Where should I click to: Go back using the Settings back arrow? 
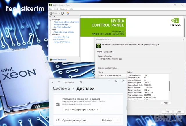pos(53,82)
